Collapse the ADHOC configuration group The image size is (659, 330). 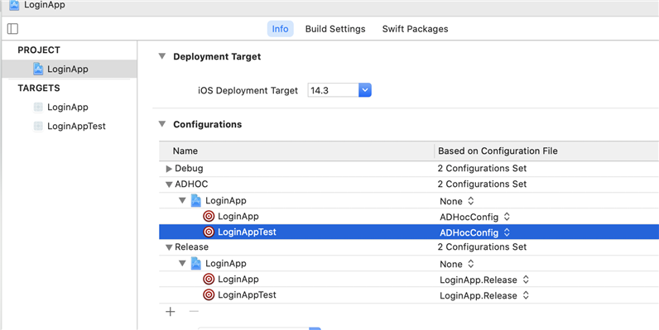click(x=169, y=184)
